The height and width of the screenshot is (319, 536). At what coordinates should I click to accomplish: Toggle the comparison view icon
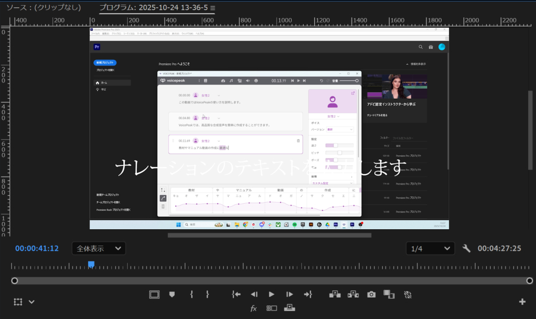coord(389,294)
